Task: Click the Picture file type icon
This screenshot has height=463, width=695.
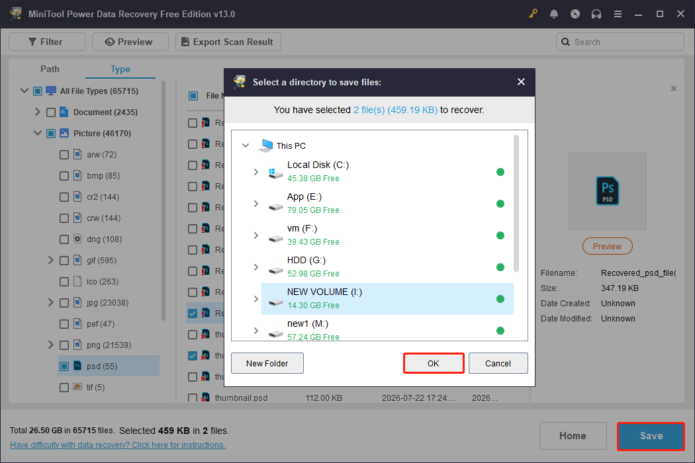Action: (x=64, y=133)
